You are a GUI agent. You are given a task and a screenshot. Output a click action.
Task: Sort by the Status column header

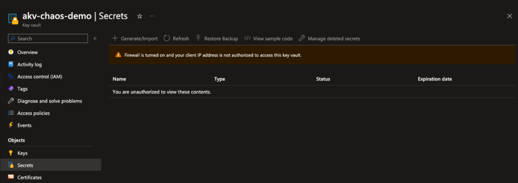pyautogui.click(x=323, y=79)
